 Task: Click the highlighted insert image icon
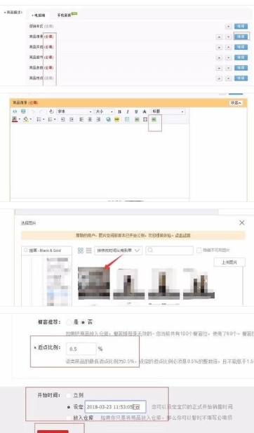154,119
